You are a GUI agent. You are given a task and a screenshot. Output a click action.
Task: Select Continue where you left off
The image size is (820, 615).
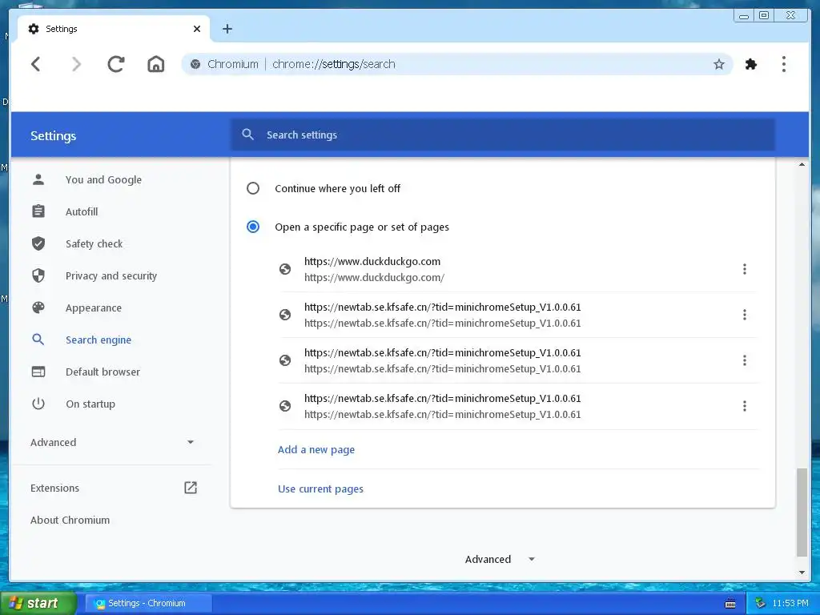(x=252, y=188)
